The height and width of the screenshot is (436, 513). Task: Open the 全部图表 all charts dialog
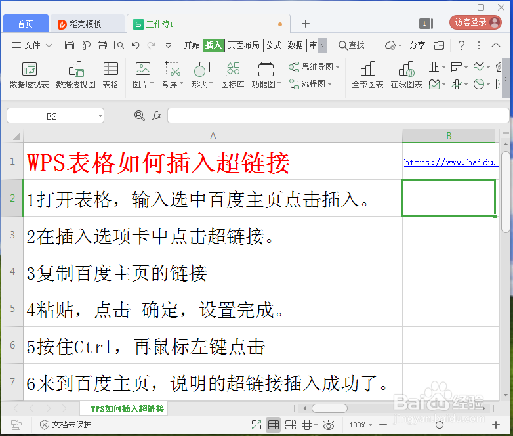pos(367,75)
